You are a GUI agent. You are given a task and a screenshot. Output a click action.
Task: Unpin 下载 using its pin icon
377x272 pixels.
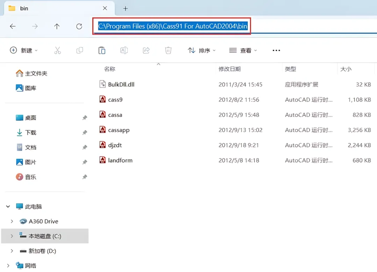coord(84,133)
